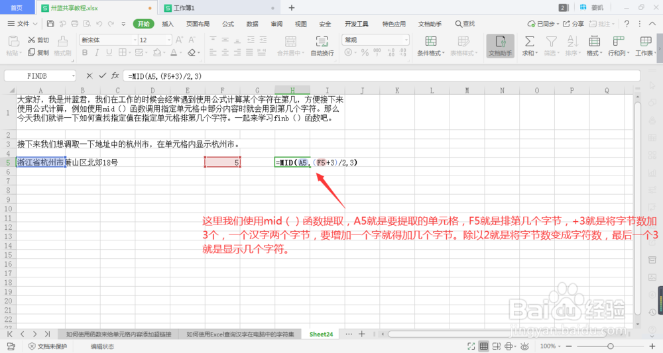Click the Copy (复制) button
This screenshot has width=663, height=353.
(38, 52)
